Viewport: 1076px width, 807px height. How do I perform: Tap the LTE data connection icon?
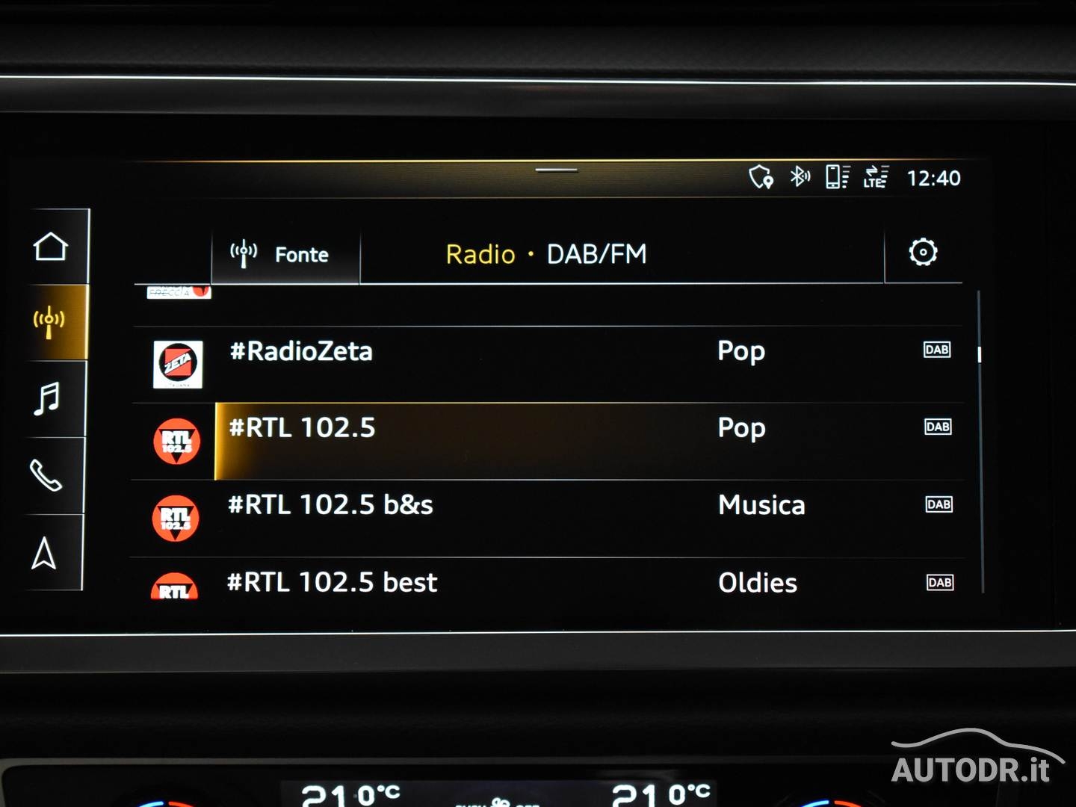coord(876,177)
